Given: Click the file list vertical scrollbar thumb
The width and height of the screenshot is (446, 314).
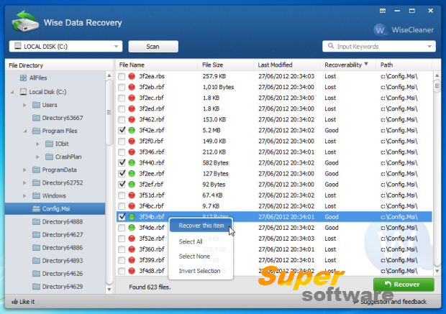Looking at the screenshot, I should tap(437, 86).
